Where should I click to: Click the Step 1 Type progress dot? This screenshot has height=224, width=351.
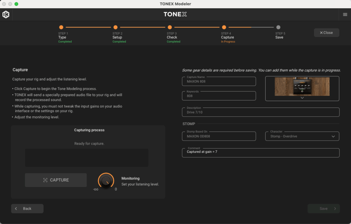61,27
